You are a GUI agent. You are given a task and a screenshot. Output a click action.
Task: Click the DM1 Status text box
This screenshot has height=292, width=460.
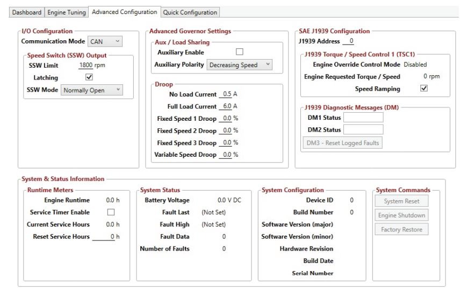363,118
